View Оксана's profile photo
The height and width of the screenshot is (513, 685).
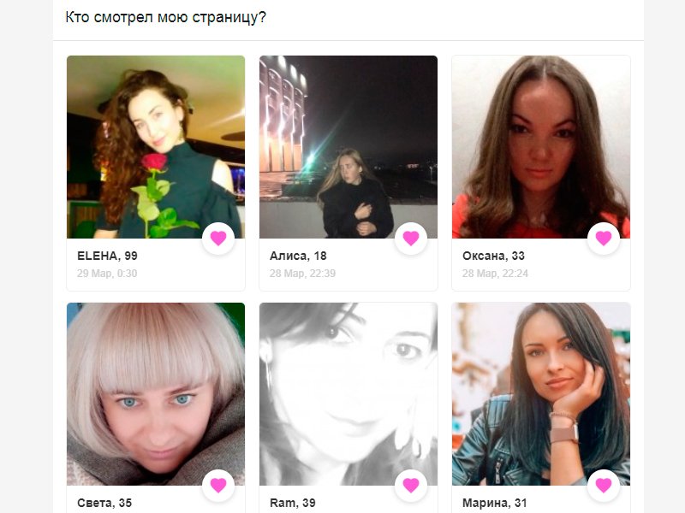coord(541,146)
